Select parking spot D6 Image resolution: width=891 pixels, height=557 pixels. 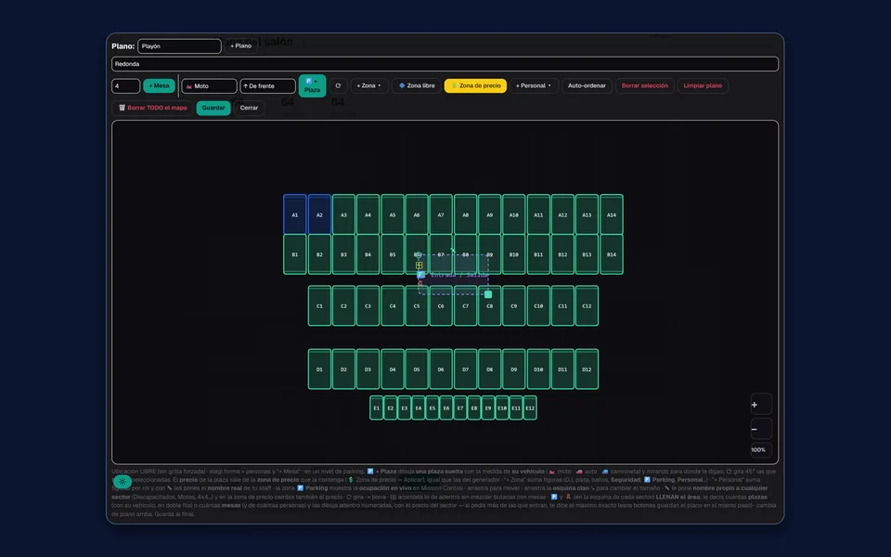pos(441,369)
